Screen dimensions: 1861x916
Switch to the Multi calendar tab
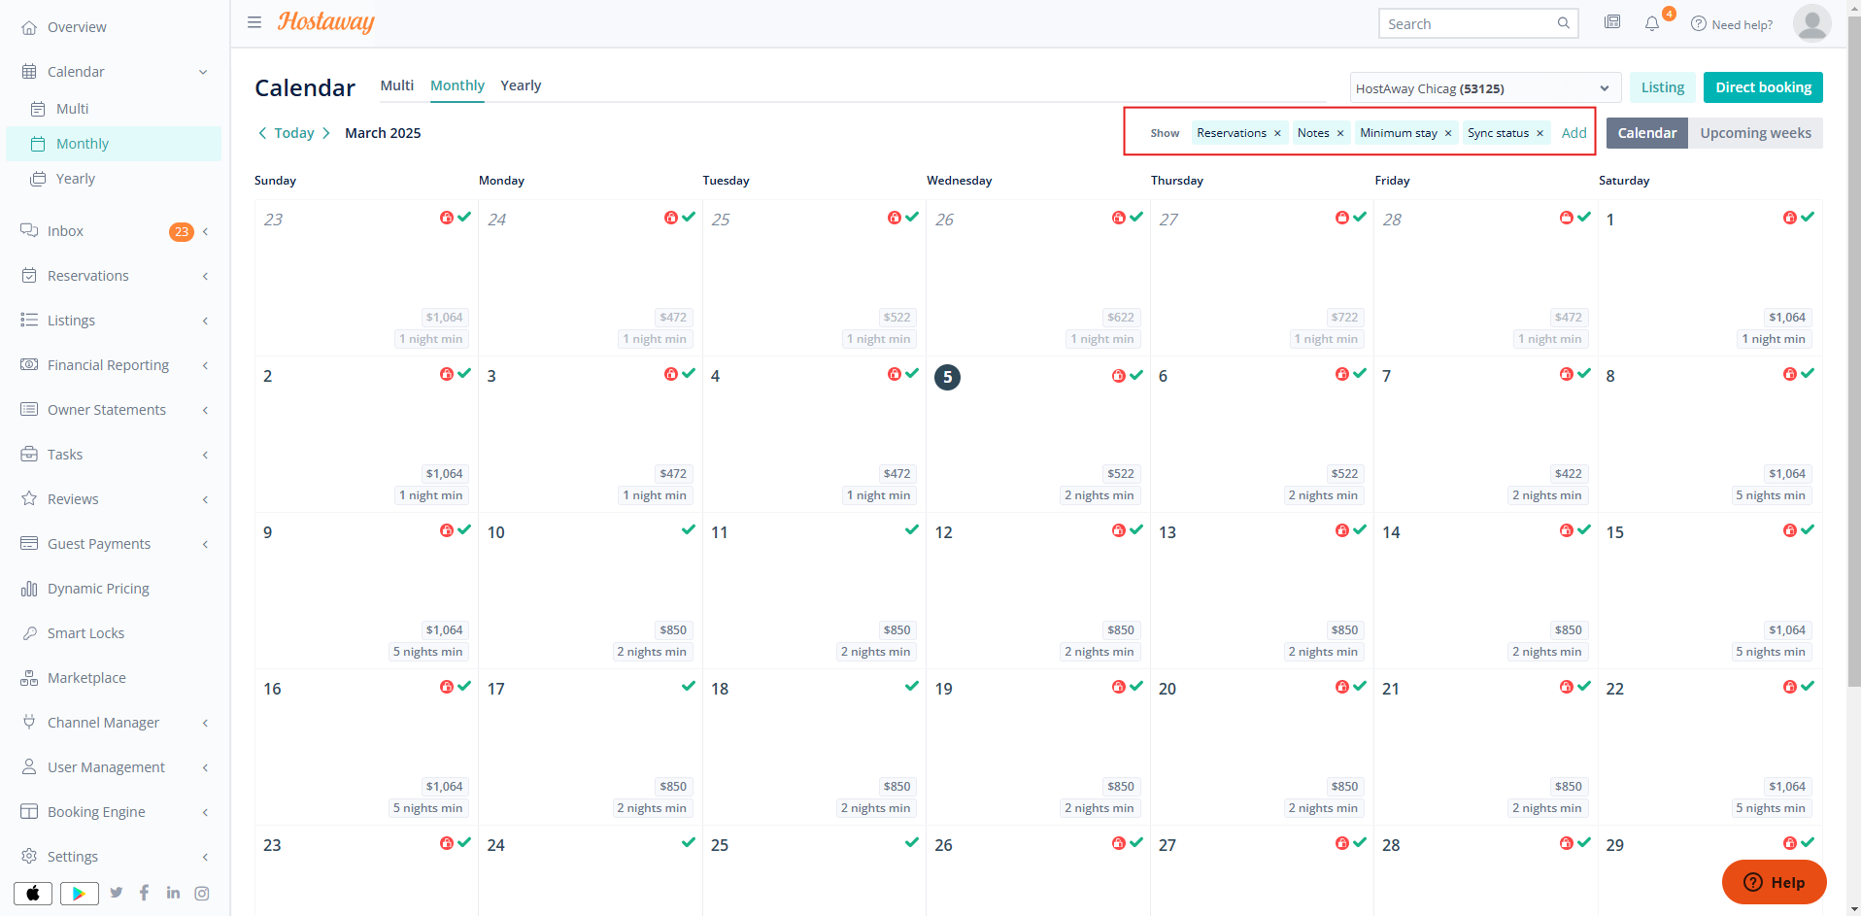(396, 85)
